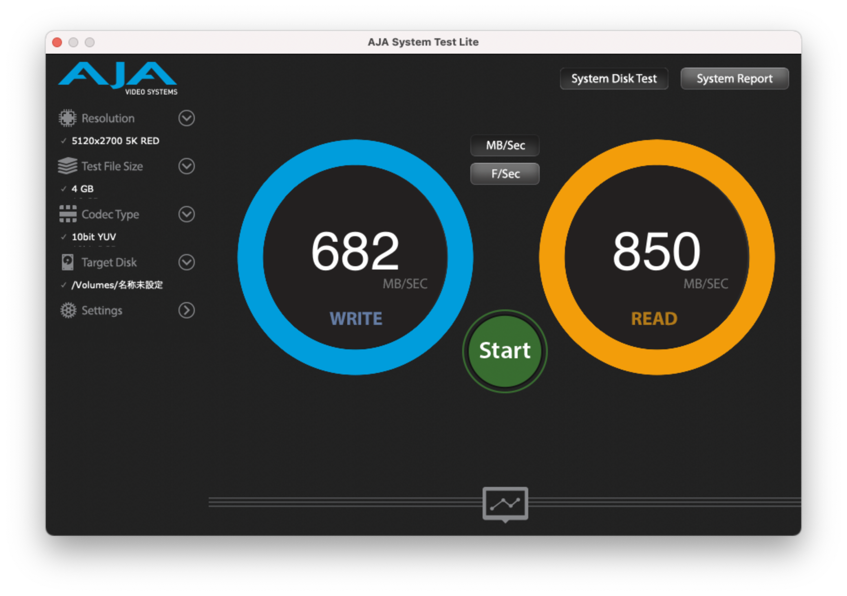Expand the Codec Type dropdown arrow

click(186, 214)
